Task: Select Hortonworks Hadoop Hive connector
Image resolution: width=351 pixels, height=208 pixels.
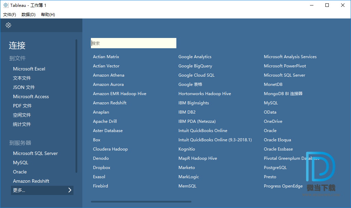Action: click(205, 93)
